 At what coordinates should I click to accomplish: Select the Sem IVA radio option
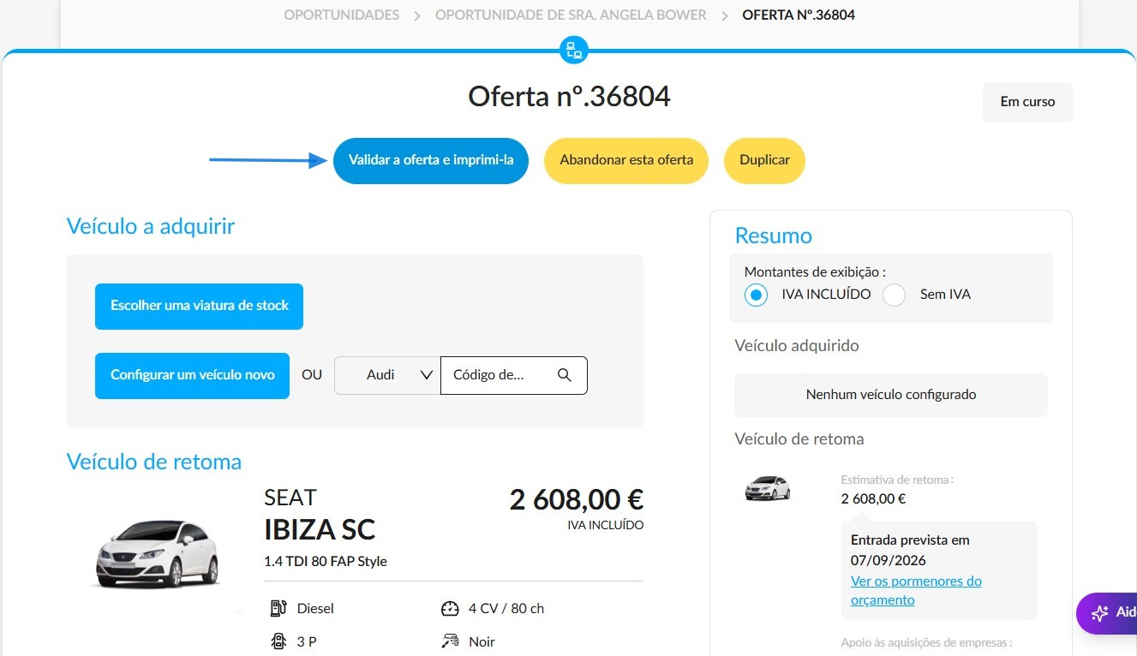(894, 295)
